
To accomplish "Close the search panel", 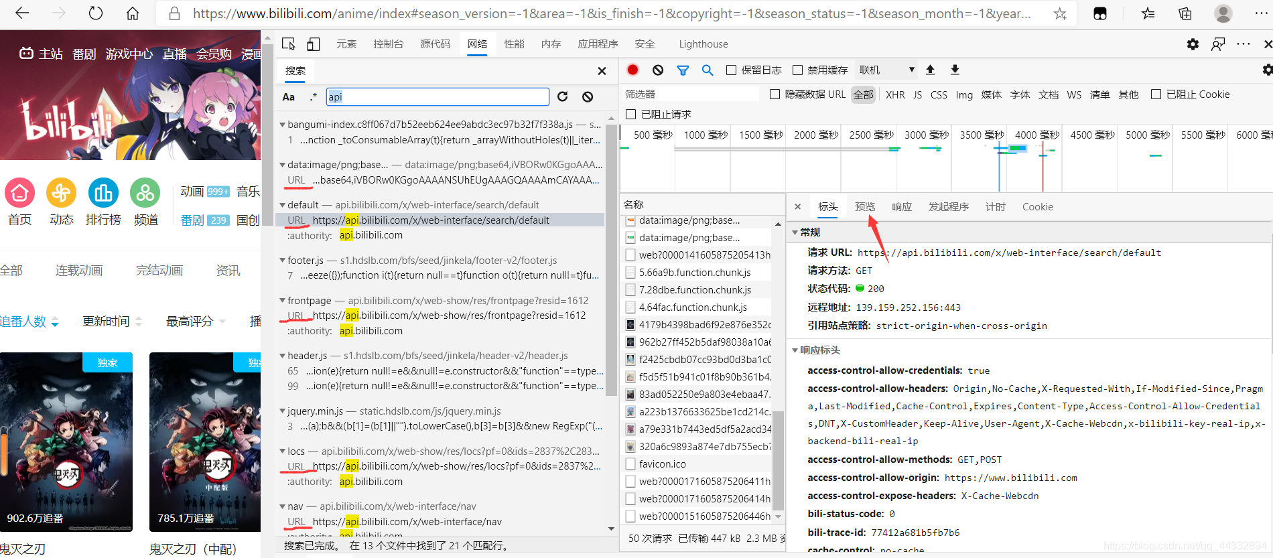I will coord(602,70).
